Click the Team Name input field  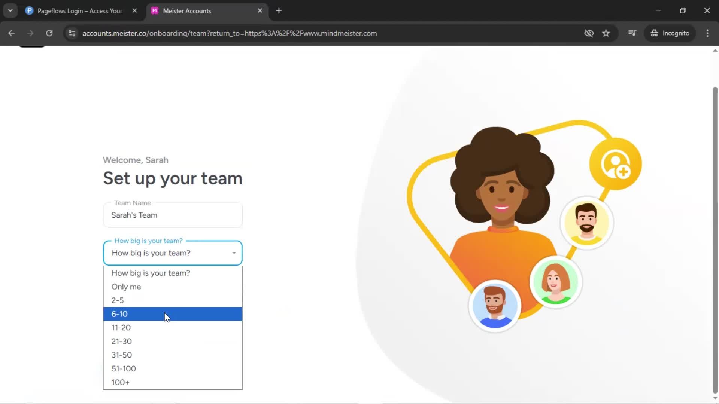[173, 215]
